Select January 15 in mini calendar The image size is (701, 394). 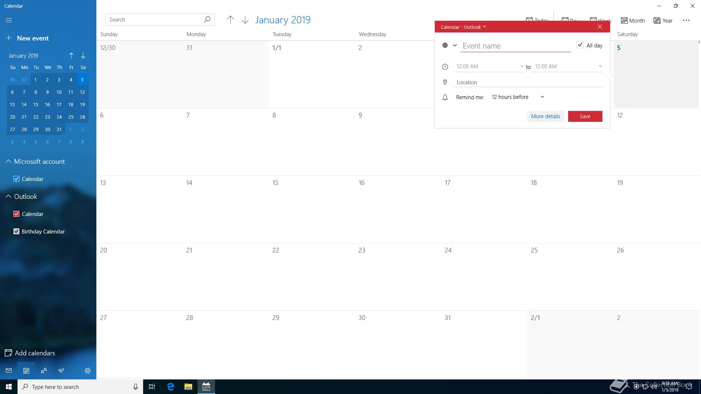(36, 104)
